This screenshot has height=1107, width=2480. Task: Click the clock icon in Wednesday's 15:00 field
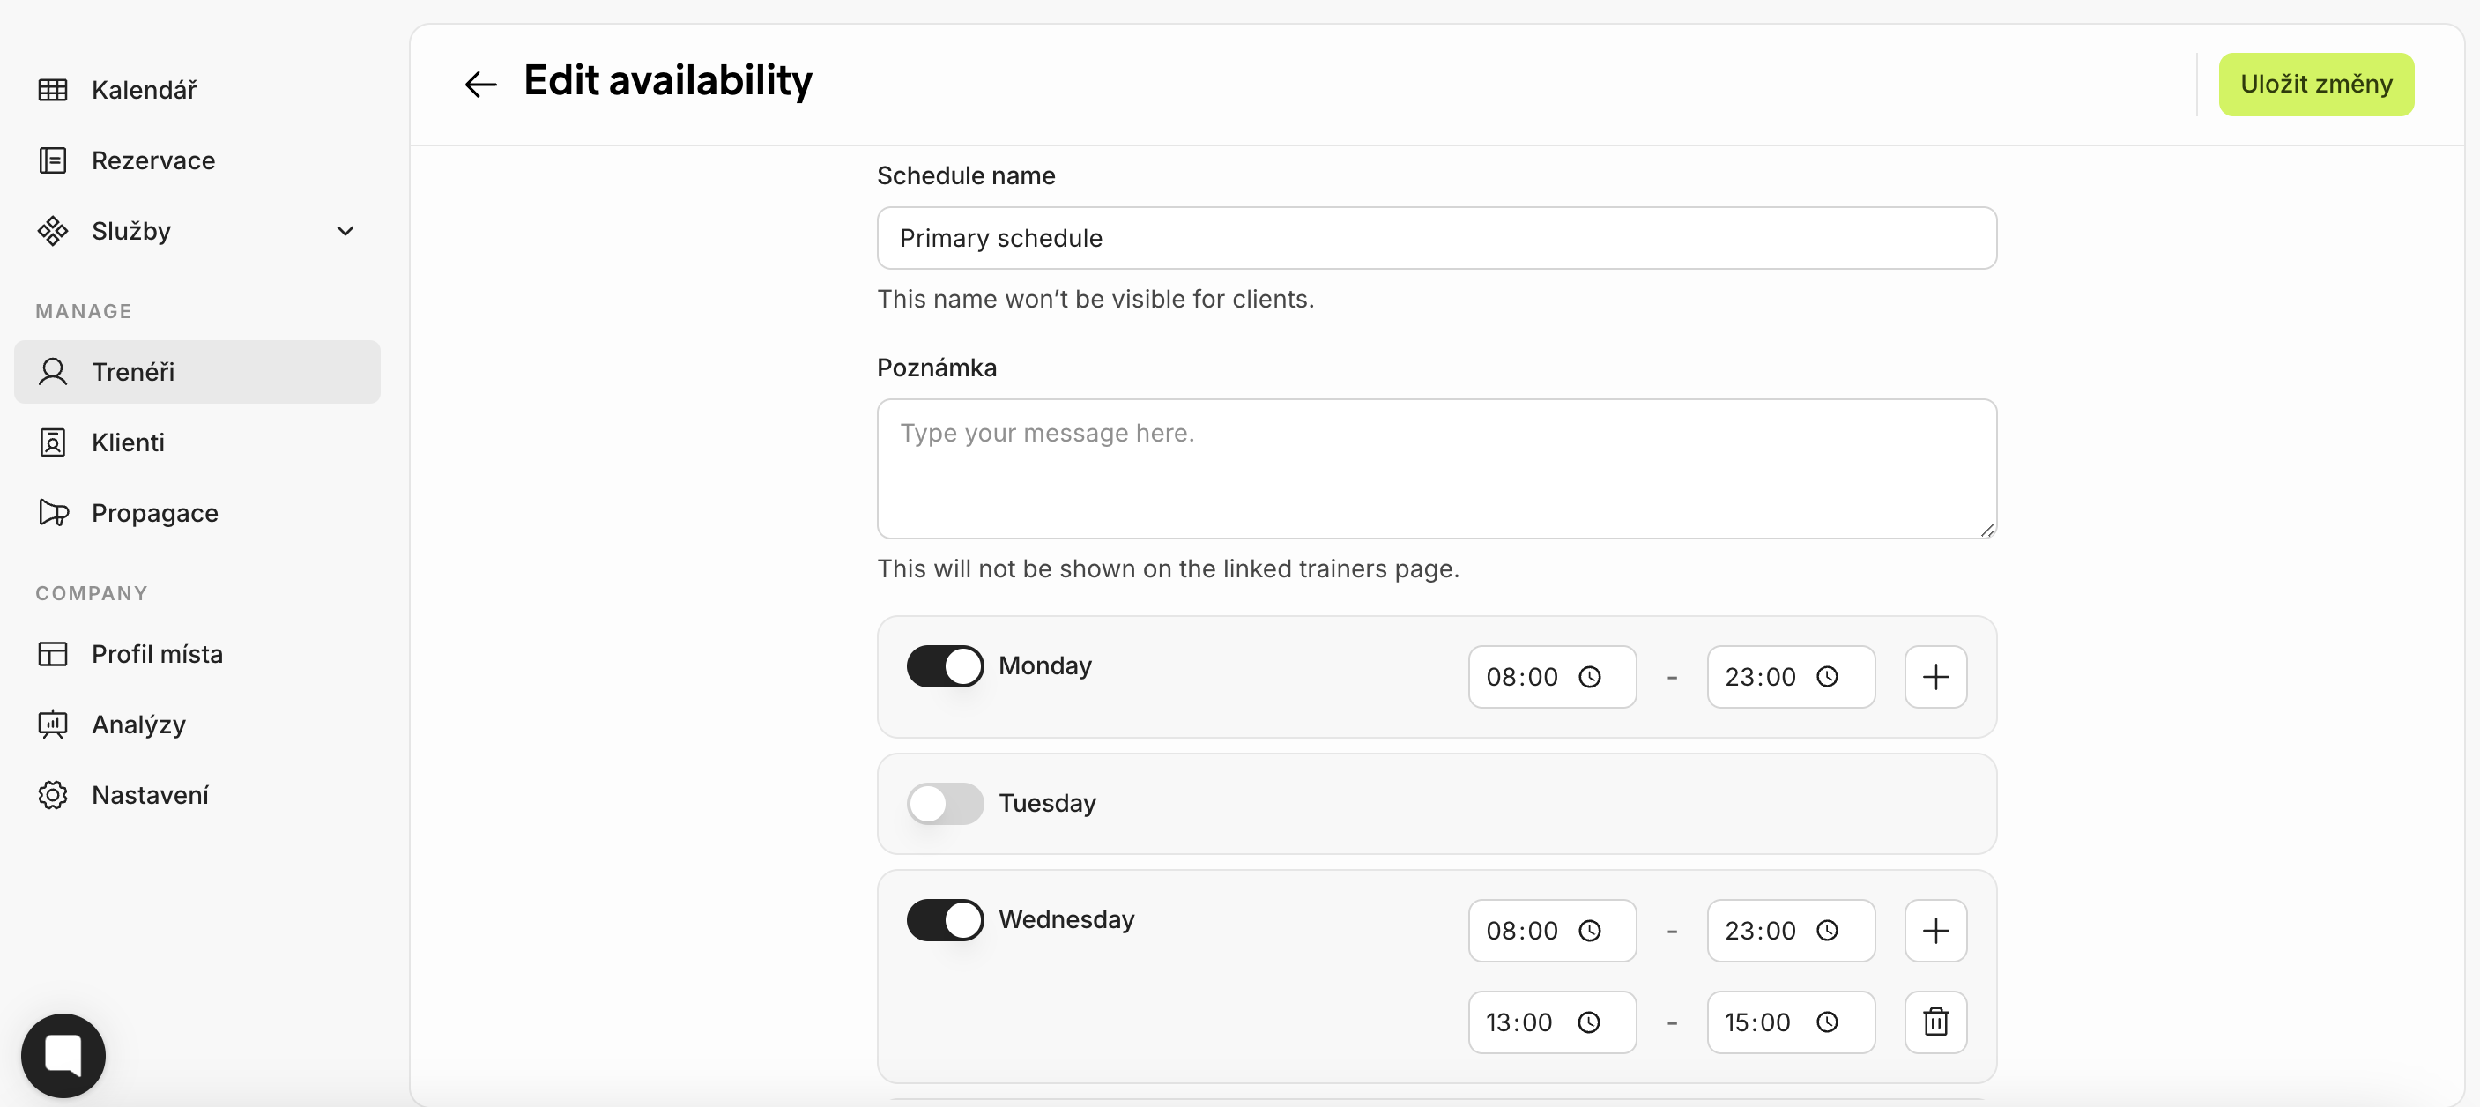pyautogui.click(x=1827, y=1022)
